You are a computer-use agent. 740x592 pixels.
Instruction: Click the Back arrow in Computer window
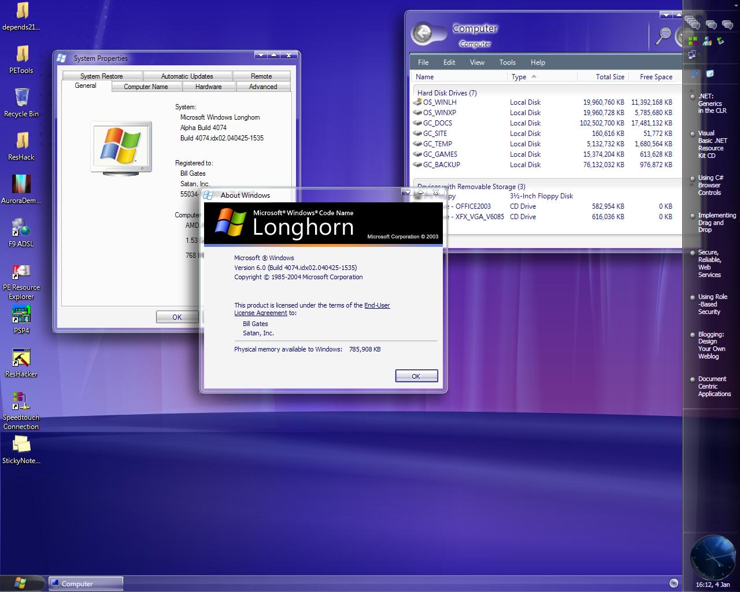click(423, 34)
